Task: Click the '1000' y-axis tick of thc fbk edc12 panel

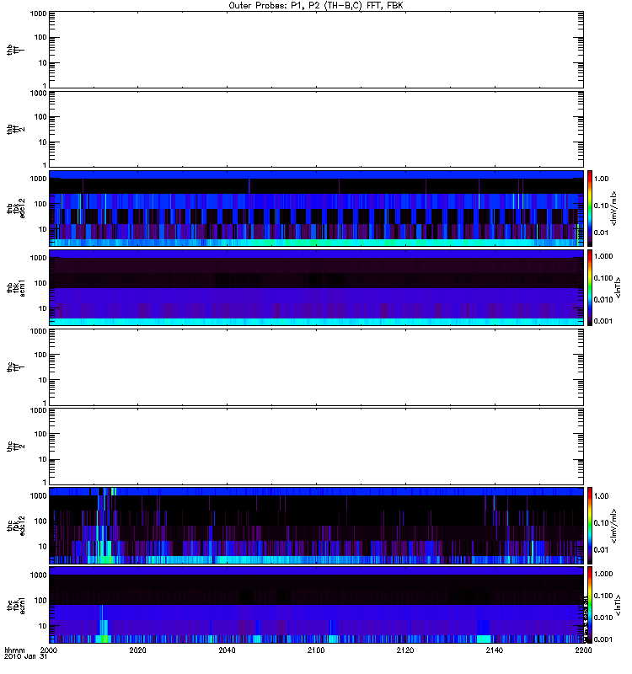Action: [x=38, y=496]
